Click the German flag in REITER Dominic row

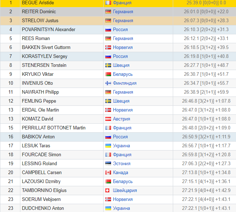click(x=108, y=11)
